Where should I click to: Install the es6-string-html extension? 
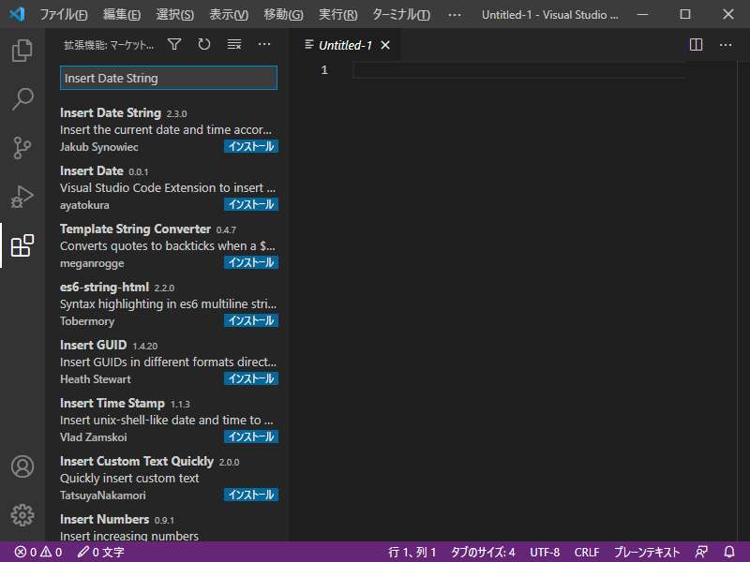click(x=251, y=320)
